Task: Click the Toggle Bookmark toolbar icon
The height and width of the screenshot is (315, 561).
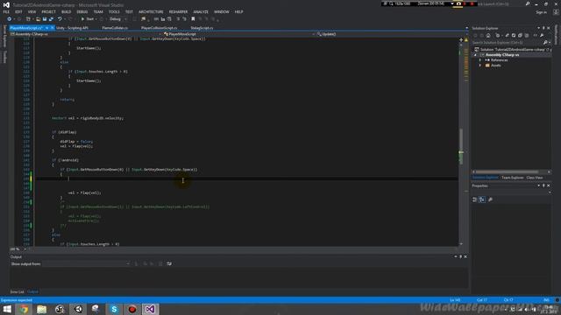Action: 193,19
